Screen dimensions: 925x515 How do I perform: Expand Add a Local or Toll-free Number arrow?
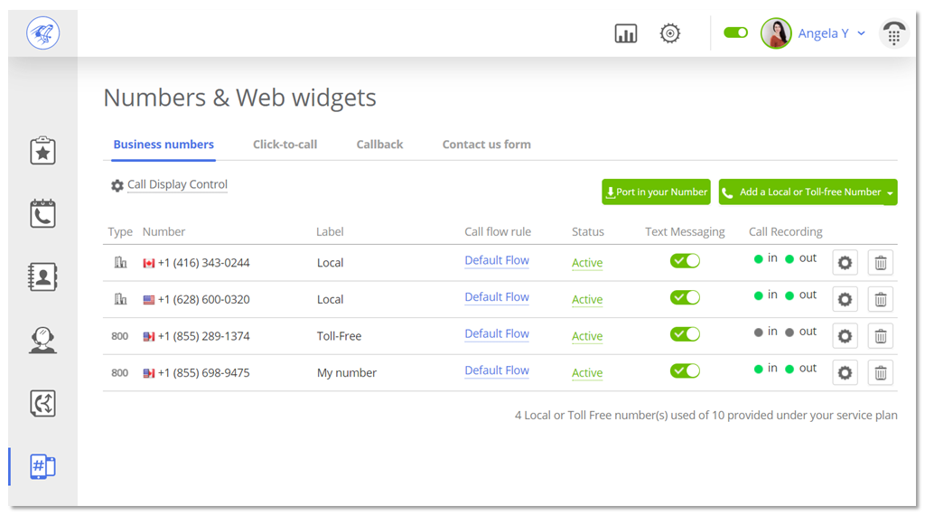tap(890, 193)
